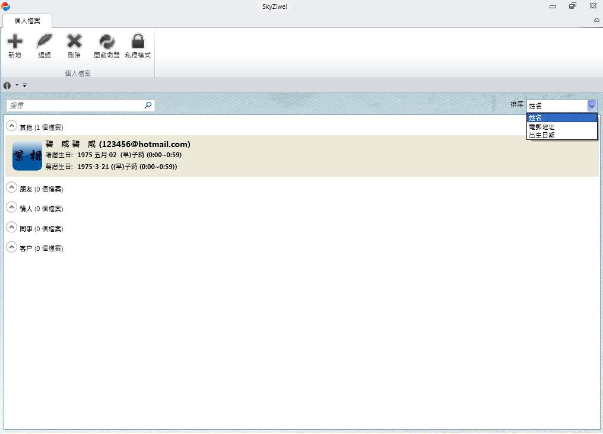This screenshot has height=434, width=603.
Task: Click into the 搜尋 search field
Action: [x=74, y=105]
